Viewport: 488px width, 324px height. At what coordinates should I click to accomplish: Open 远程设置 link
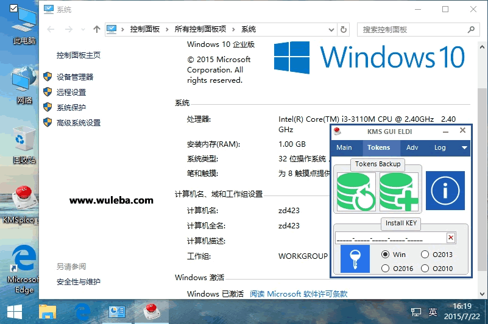[71, 92]
